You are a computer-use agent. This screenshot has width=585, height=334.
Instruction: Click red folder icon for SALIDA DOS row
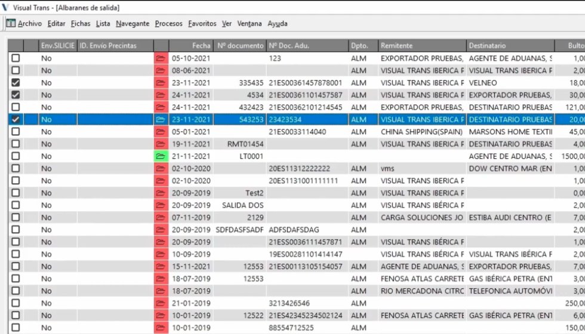161,205
